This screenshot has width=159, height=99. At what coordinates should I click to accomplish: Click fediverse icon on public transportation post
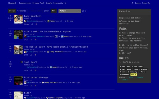[36, 55]
